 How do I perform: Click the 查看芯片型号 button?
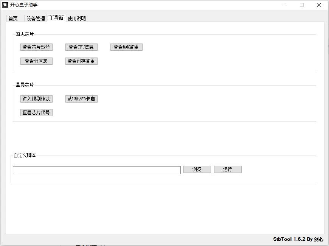[36, 47]
